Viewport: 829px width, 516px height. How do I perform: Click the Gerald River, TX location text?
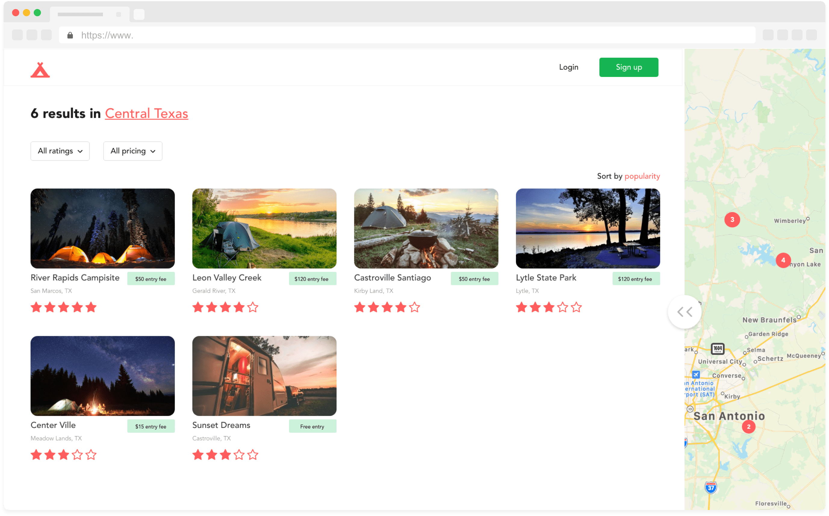tap(214, 291)
